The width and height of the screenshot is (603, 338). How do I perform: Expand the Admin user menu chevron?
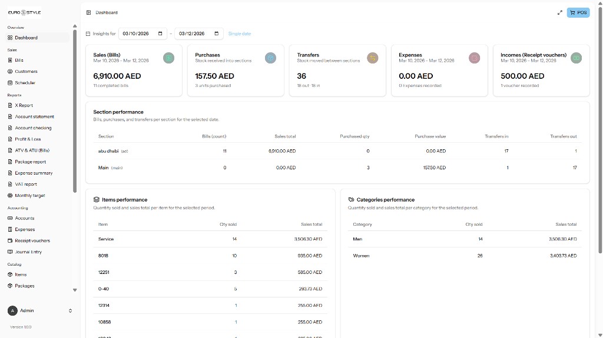pos(71,311)
